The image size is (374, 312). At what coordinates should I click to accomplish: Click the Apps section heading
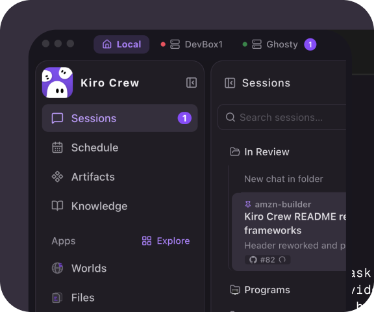[64, 241]
